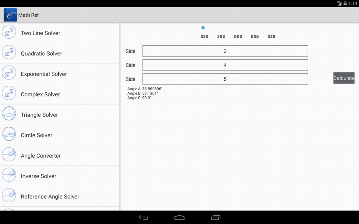The image size is (359, 224).
Task: Open Two Line Solver from the list
Action: 60,33
